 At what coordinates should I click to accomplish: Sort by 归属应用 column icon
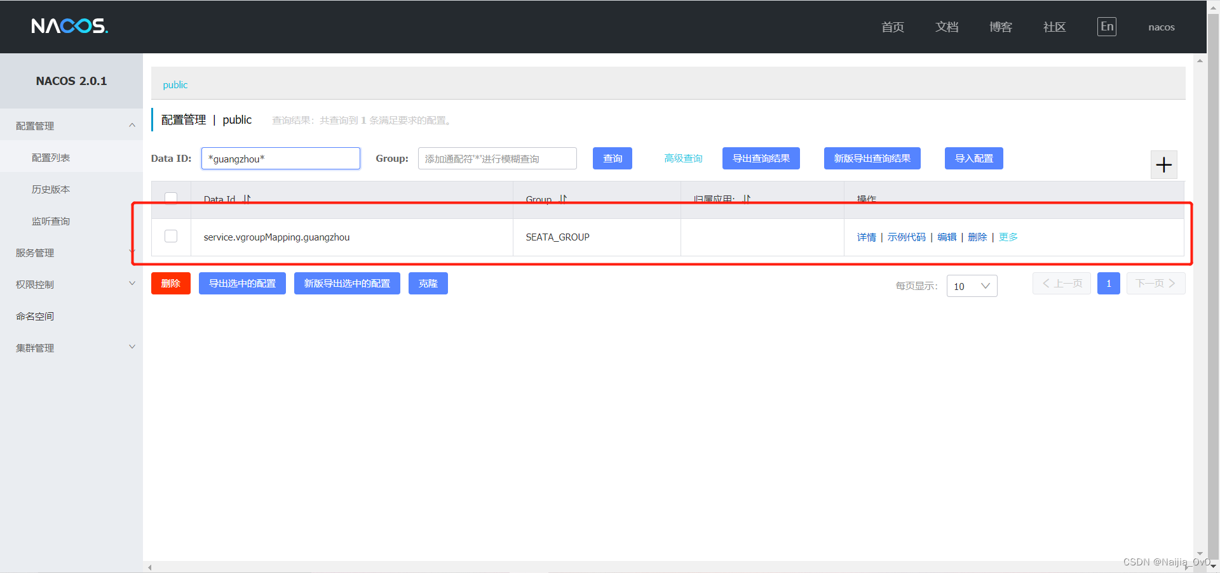[x=747, y=199]
